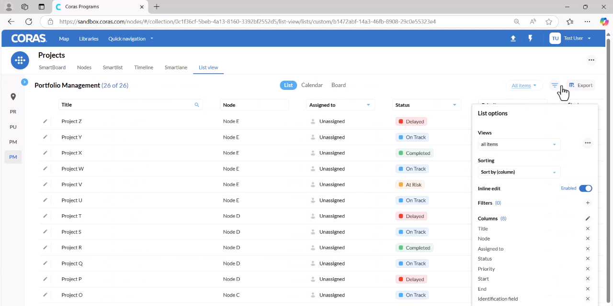Image resolution: width=613 pixels, height=306 pixels.
Task: Open the filter list options icon
Action: 555,85
